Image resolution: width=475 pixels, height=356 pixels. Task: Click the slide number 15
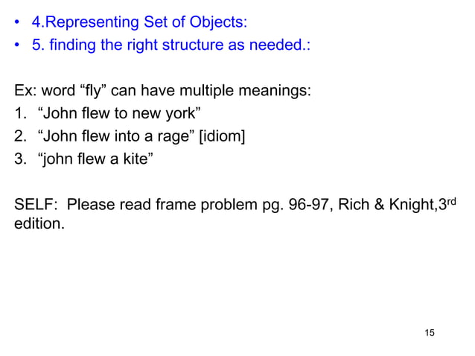point(430,333)
